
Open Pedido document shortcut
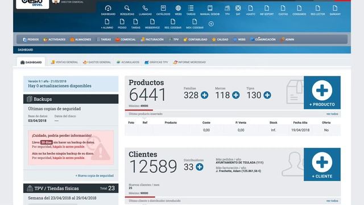pyautogui.click(x=122, y=24)
